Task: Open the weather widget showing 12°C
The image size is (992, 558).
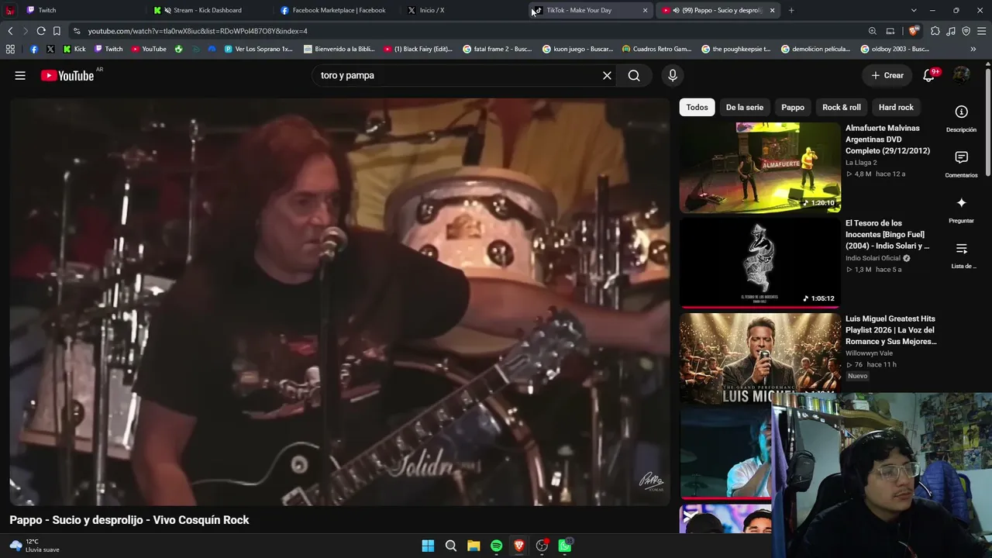Action: (x=34, y=546)
